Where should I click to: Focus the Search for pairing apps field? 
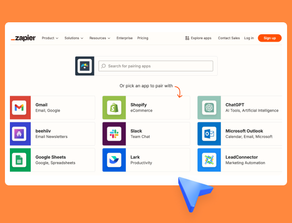point(156,66)
